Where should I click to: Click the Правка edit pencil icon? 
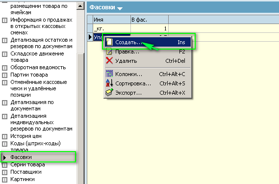pos(109,52)
